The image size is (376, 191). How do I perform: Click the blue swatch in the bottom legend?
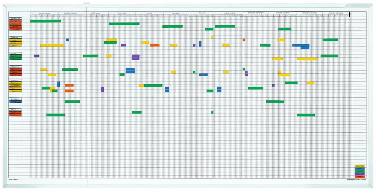[x=359, y=168]
